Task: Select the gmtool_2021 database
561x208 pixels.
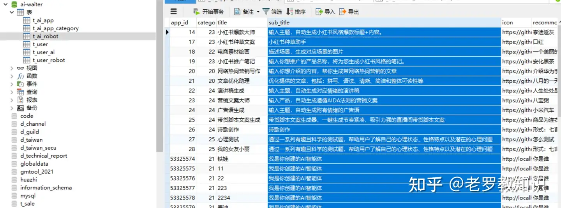Action: coord(37,172)
